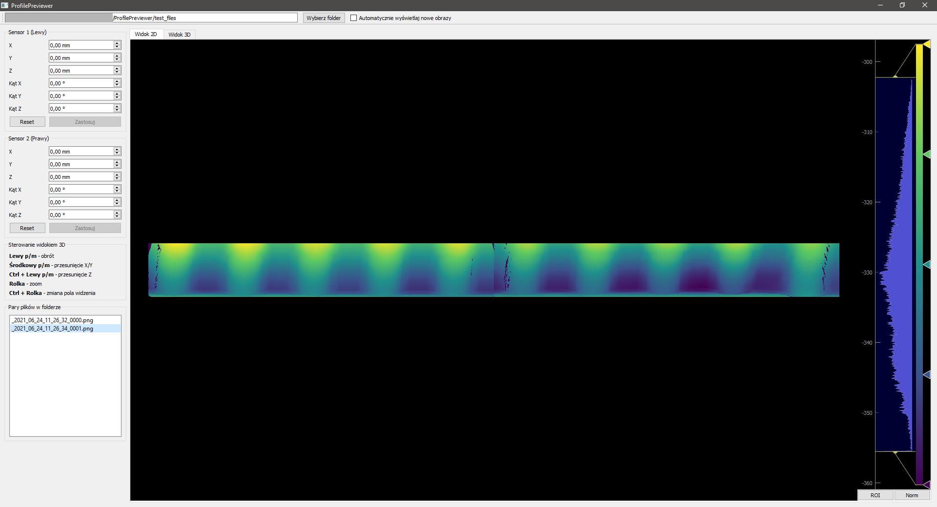Viewport: 937px width, 507px height.
Task: Click Sensor 2 Y spinner arrows
Action: click(x=117, y=164)
